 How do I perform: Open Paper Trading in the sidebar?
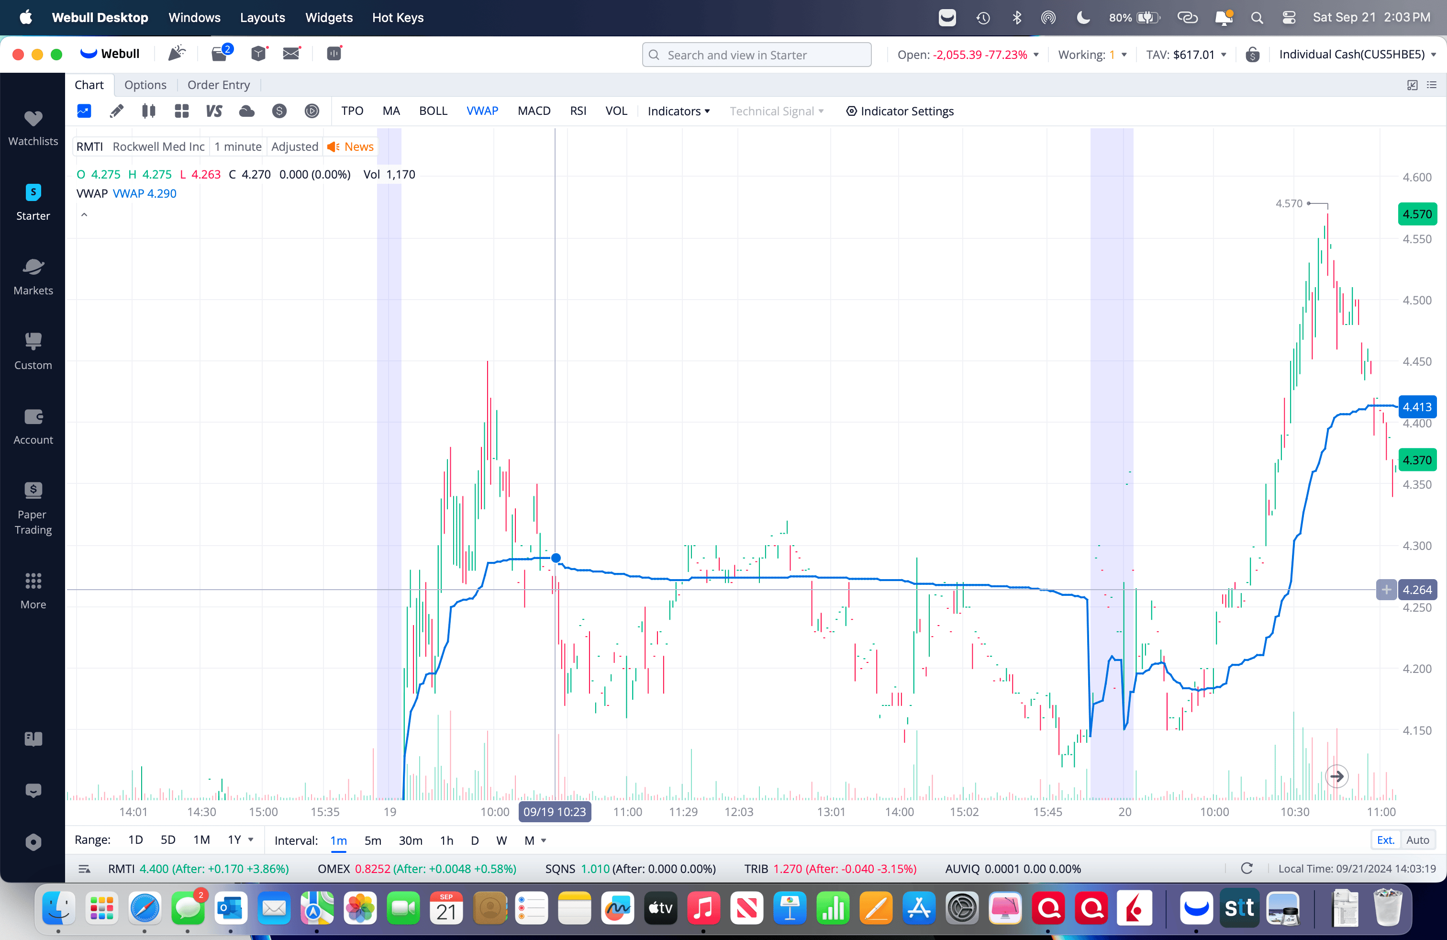point(33,507)
